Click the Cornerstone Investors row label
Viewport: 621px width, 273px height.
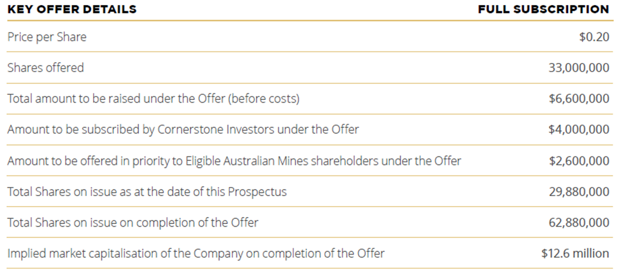coord(183,129)
